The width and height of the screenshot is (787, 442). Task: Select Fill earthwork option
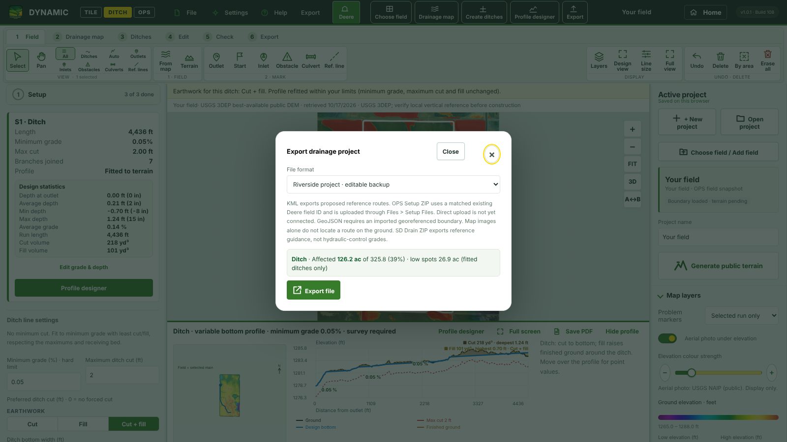[x=83, y=424]
